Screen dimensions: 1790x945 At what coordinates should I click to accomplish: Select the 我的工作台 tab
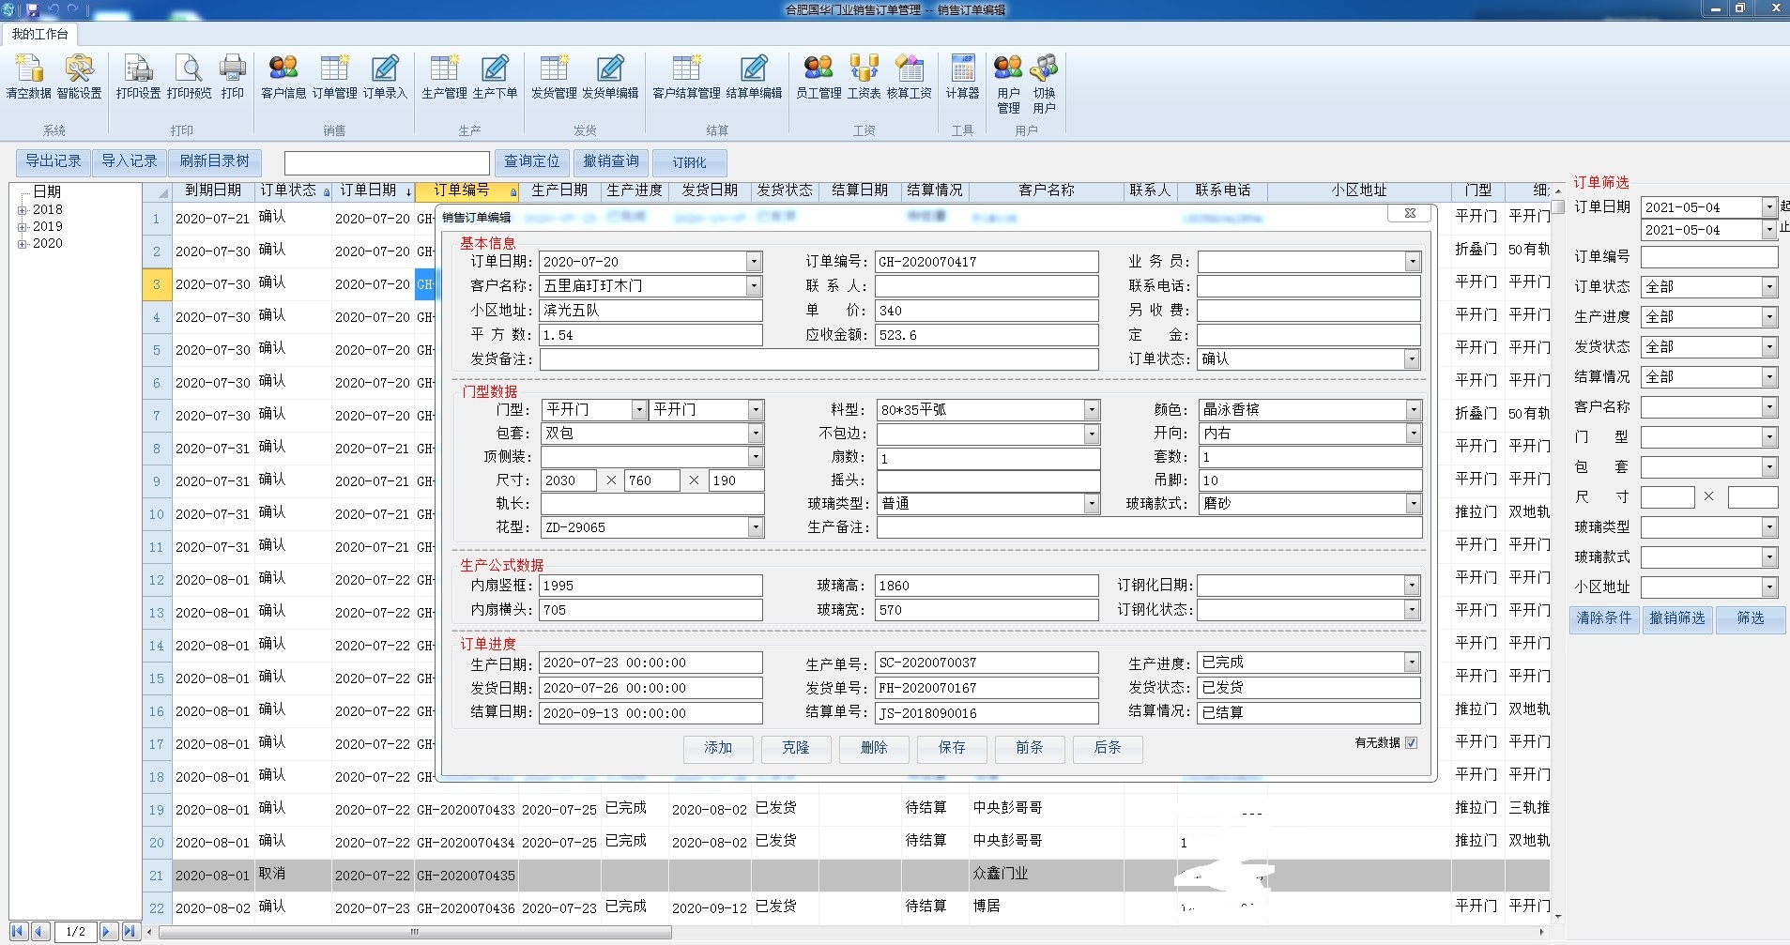pyautogui.click(x=39, y=34)
